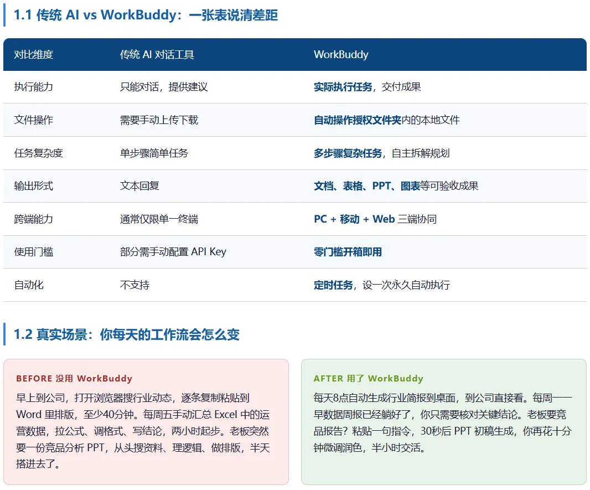The height and width of the screenshot is (490, 590).
Task: Click the cell '只能对话，提供建议'
Action: click(x=164, y=87)
